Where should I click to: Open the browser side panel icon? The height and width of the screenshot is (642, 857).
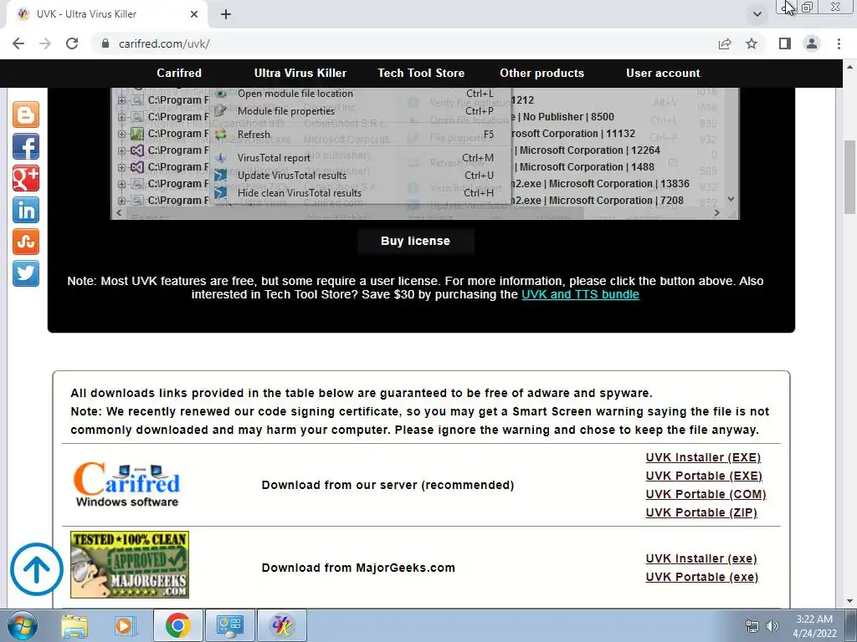coord(785,43)
